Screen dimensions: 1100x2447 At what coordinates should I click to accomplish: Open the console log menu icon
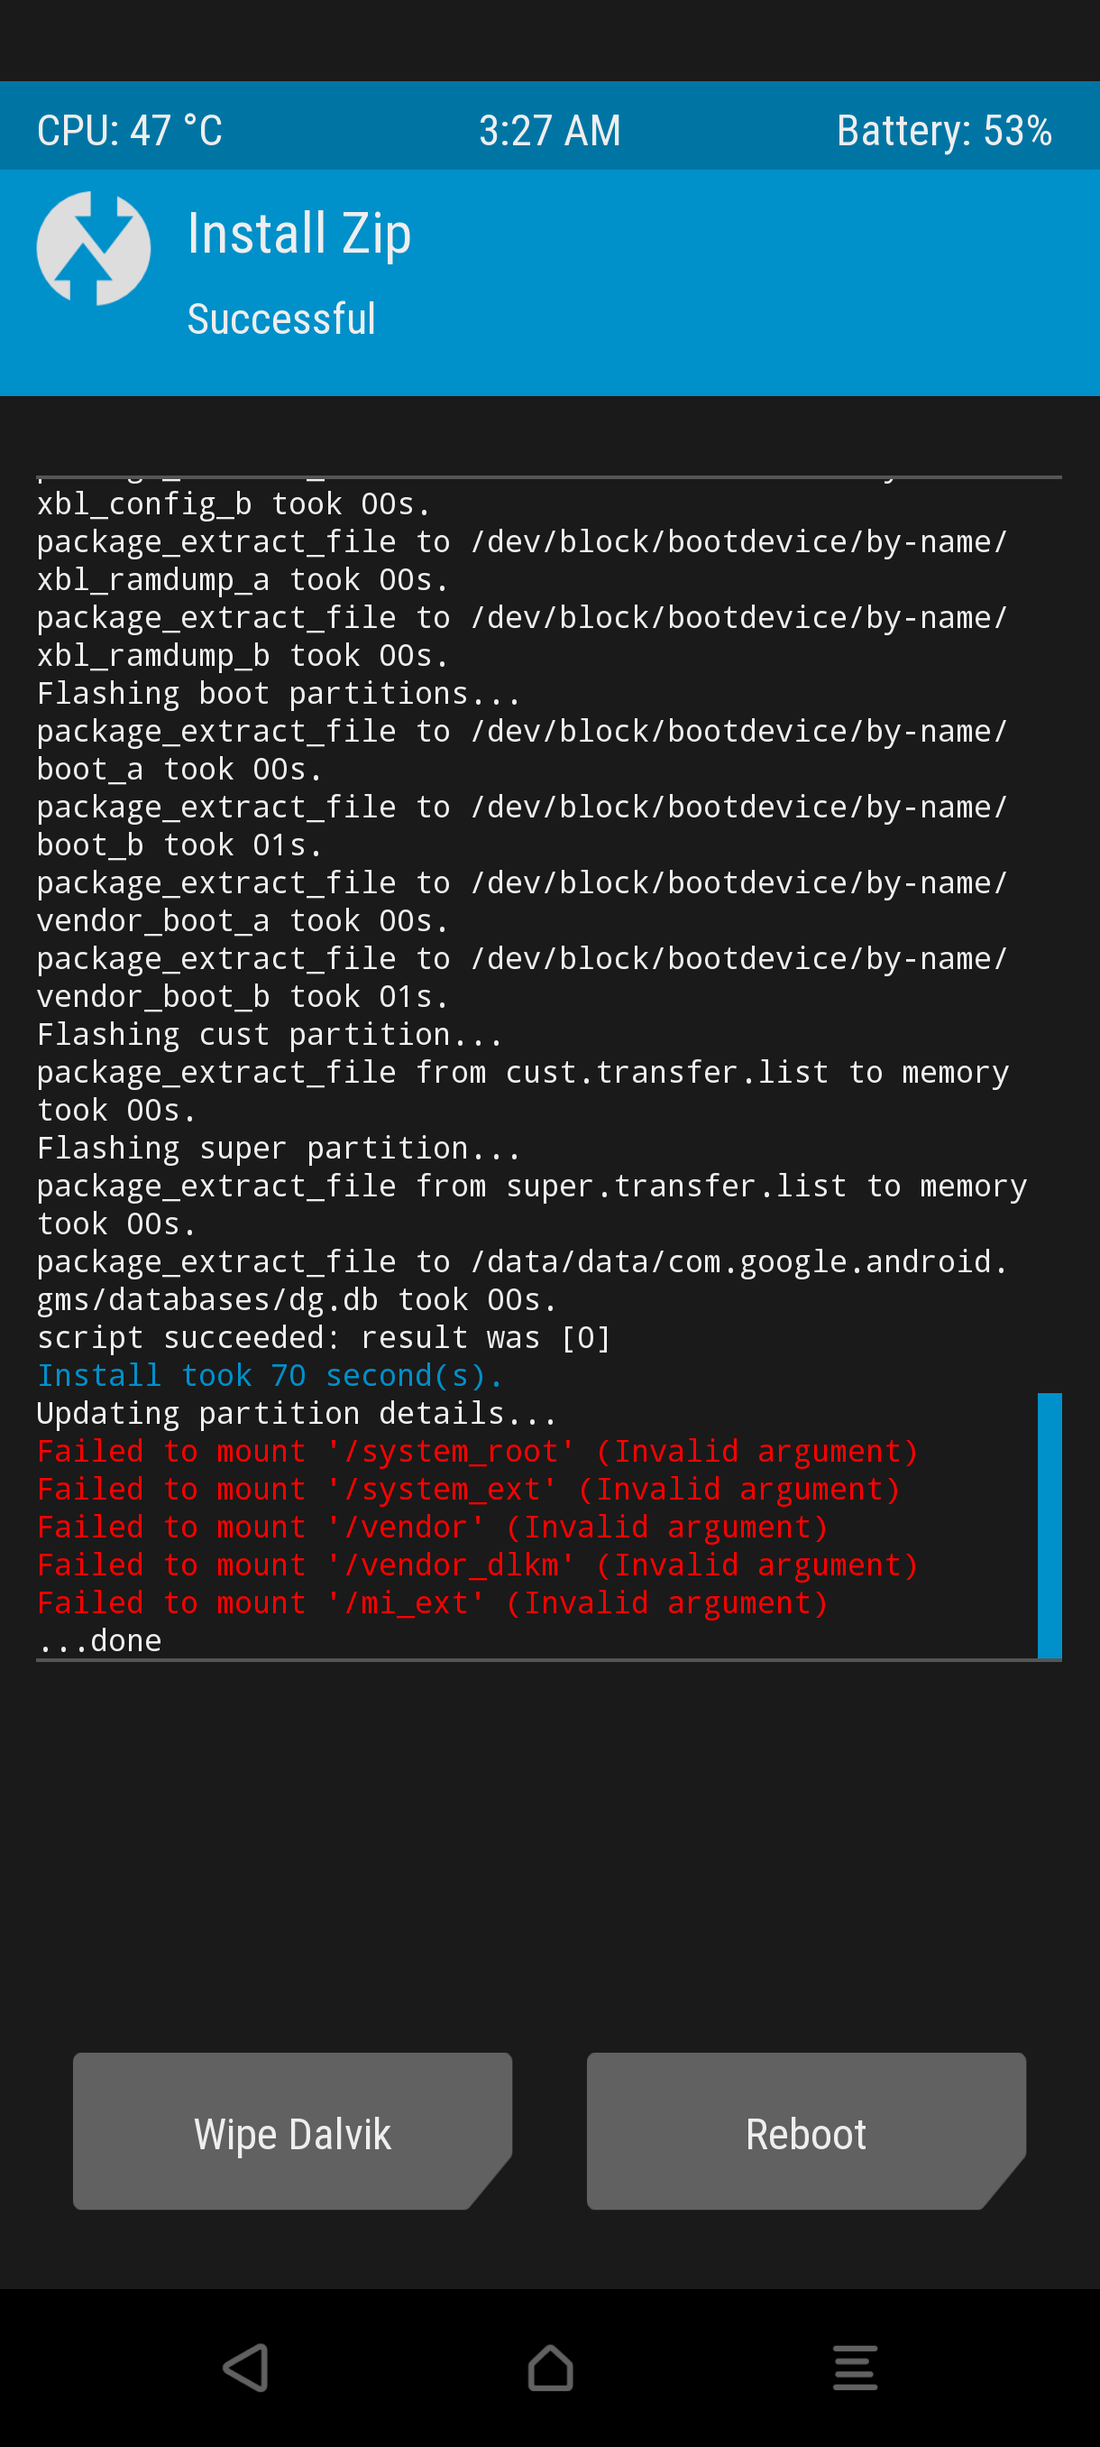point(854,2369)
